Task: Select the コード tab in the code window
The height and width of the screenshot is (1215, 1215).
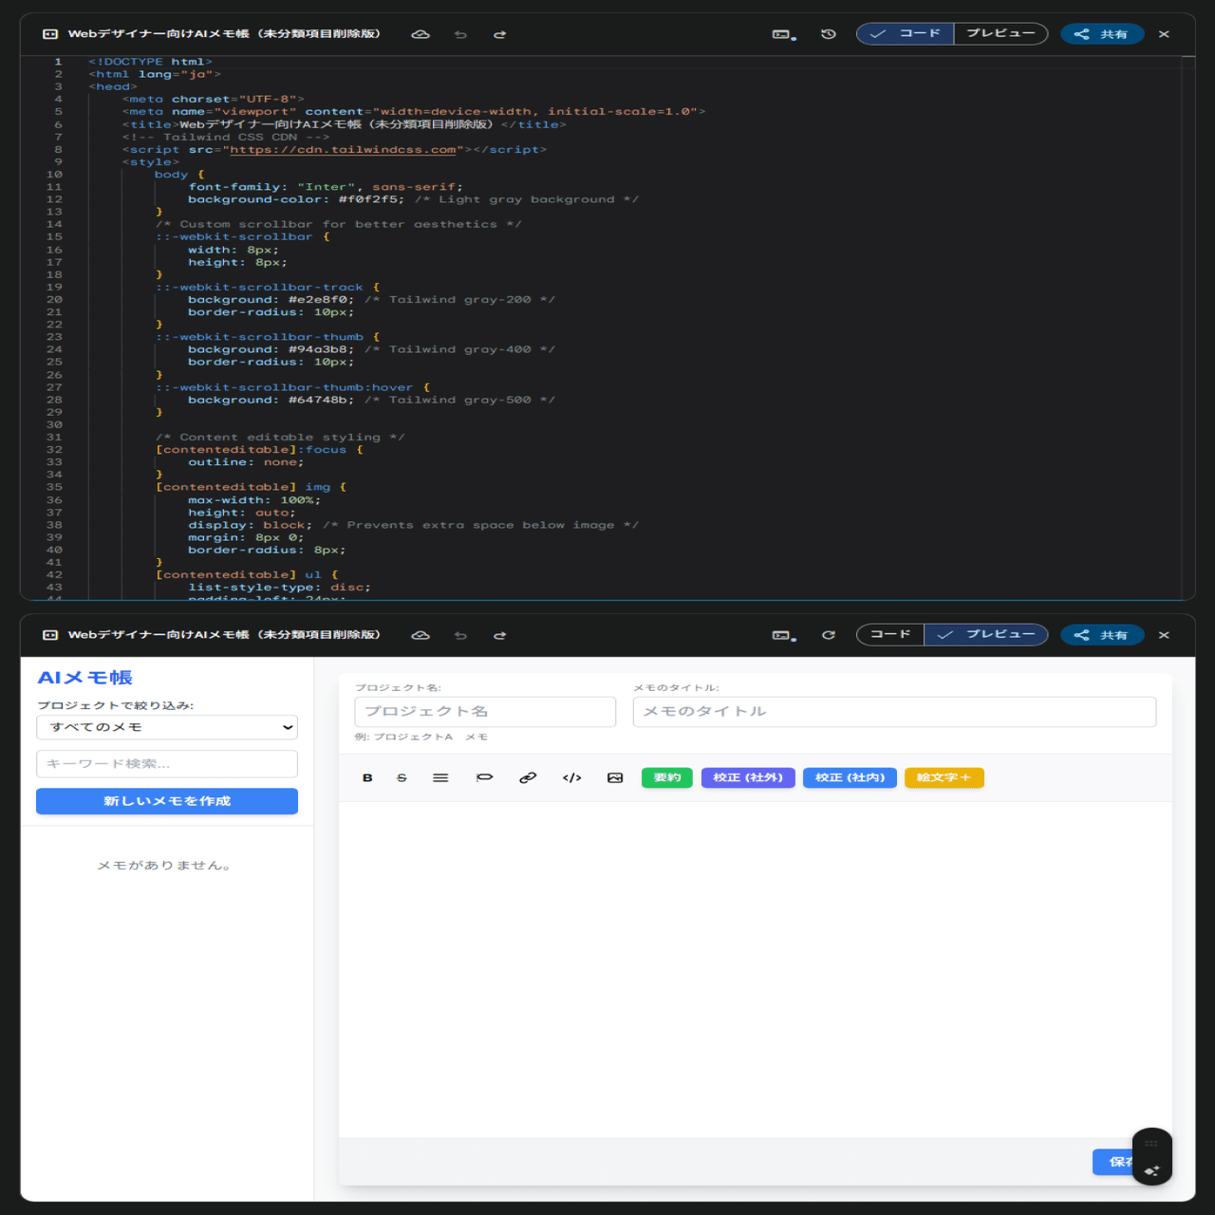Action: pyautogui.click(x=906, y=33)
